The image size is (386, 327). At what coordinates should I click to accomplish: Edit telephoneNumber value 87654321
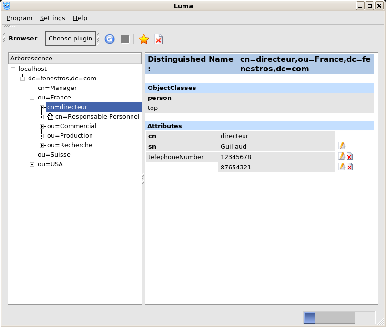point(341,167)
